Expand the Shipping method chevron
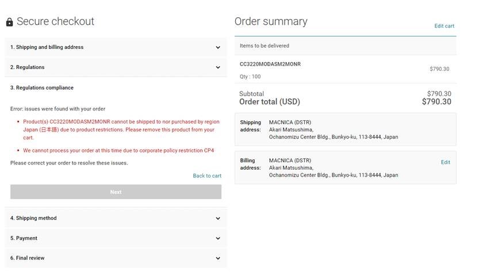This screenshot has width=479, height=275. point(218,219)
